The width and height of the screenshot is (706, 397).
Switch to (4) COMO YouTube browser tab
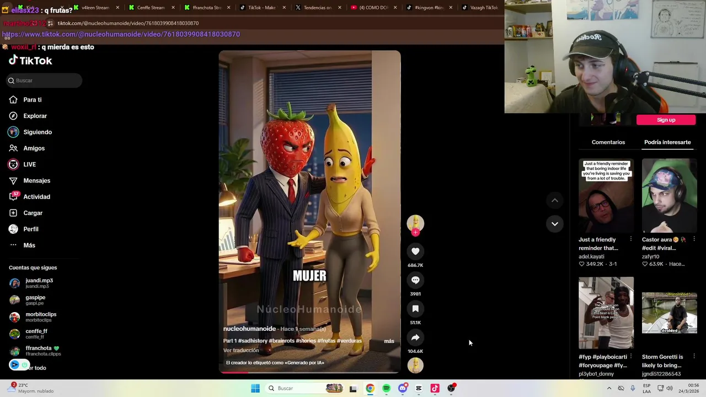point(373,8)
